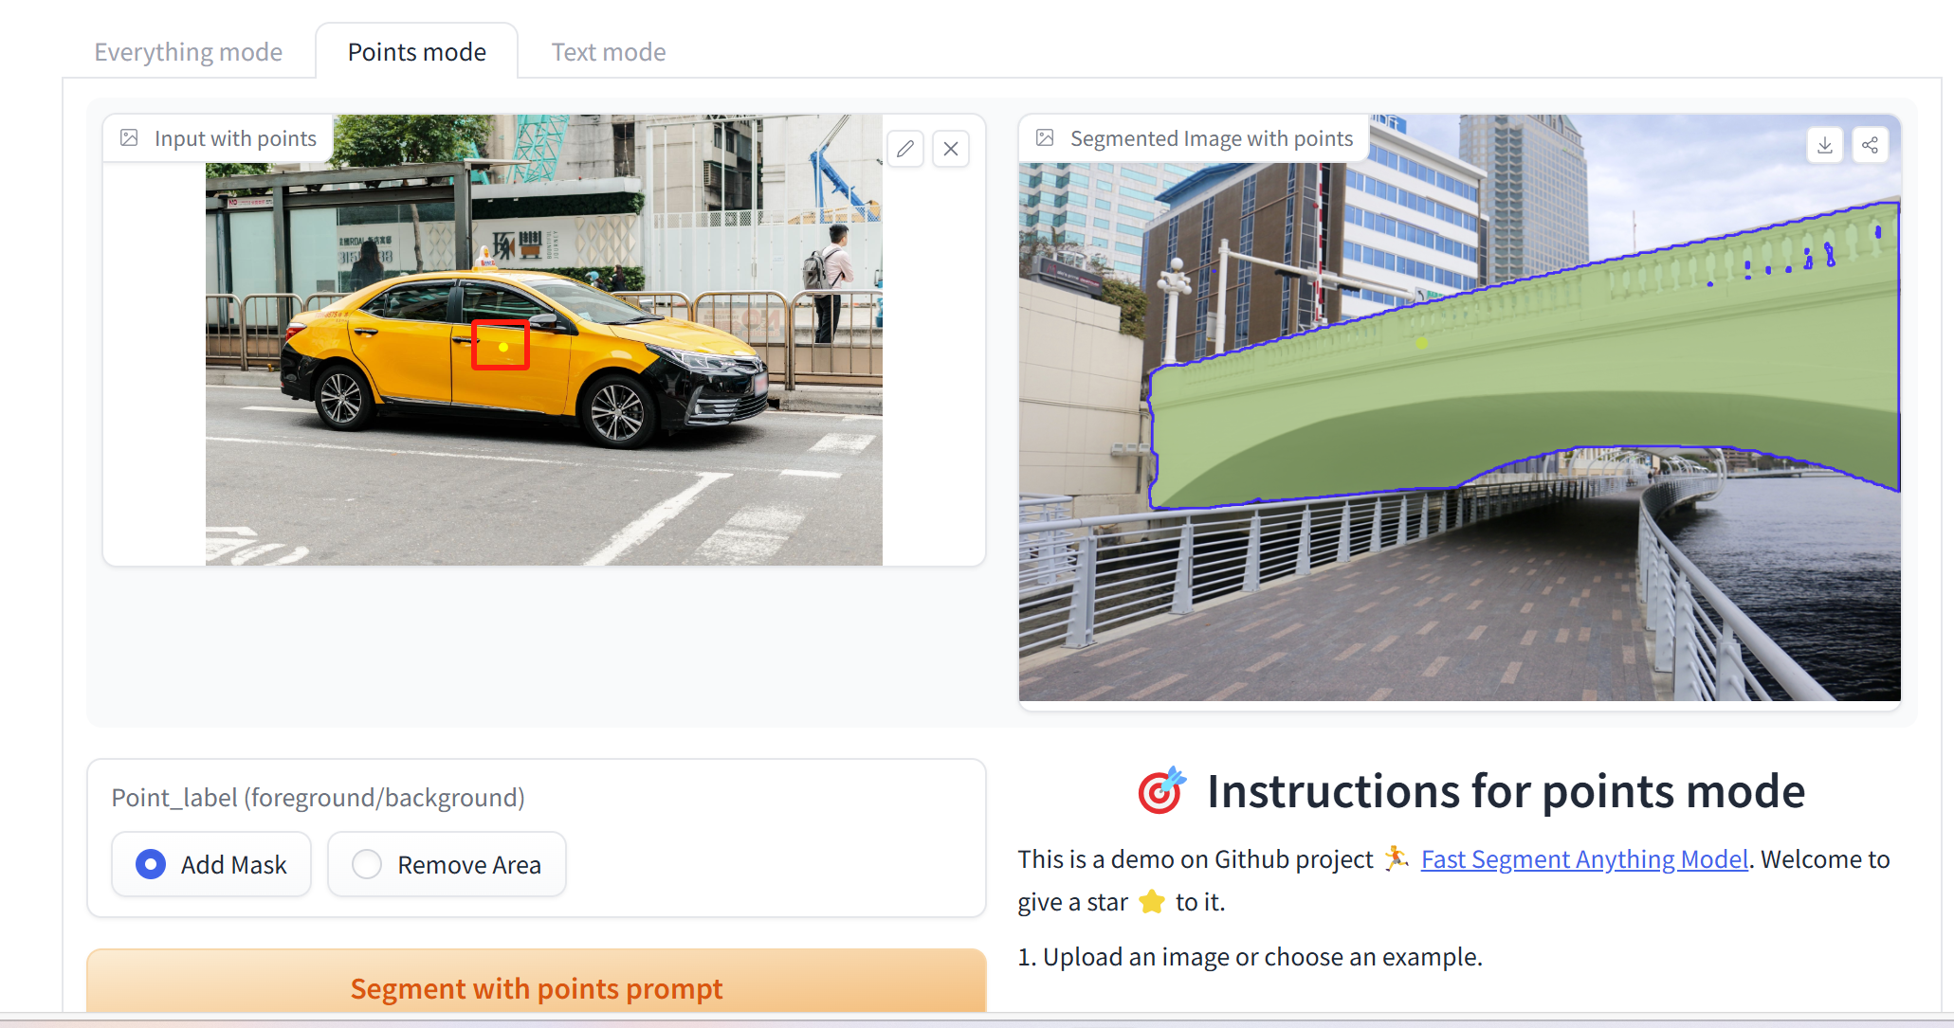
Task: Click the star emoji in instructions text
Action: (x=1151, y=901)
